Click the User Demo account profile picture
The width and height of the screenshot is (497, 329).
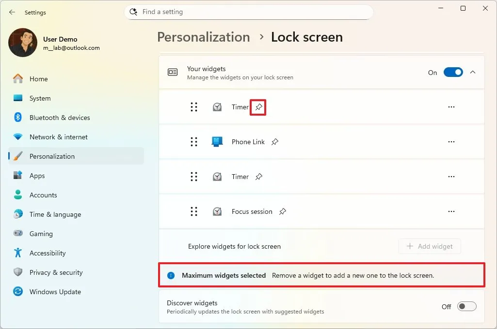coord(22,43)
